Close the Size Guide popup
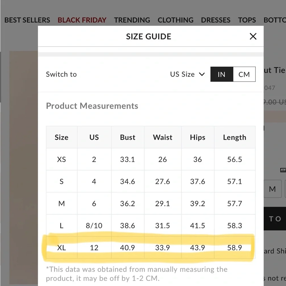Image resolution: width=286 pixels, height=286 pixels. [253, 37]
